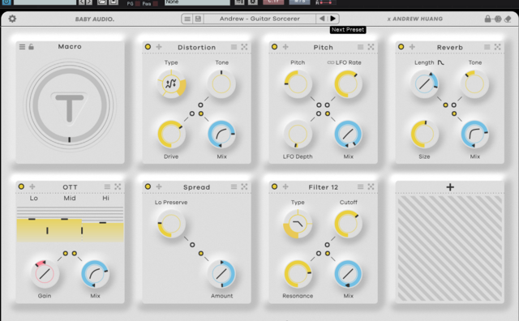The image size is (519, 321).
Task: Click the Pitch knob in Pitch module
Action: point(298,83)
